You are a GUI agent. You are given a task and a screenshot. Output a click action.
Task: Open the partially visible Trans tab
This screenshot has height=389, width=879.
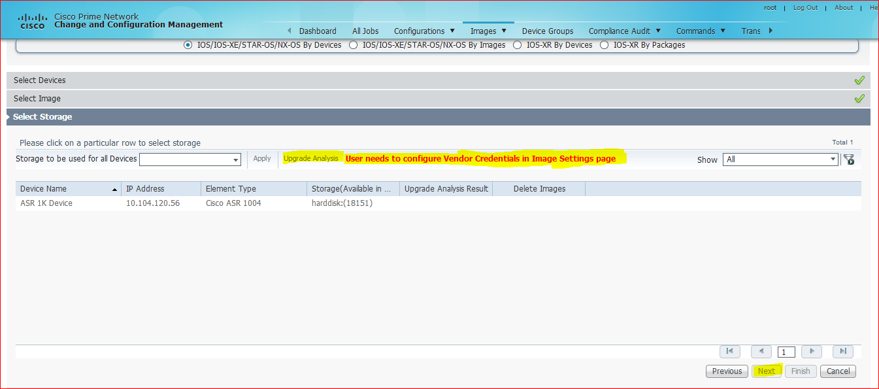pyautogui.click(x=751, y=31)
